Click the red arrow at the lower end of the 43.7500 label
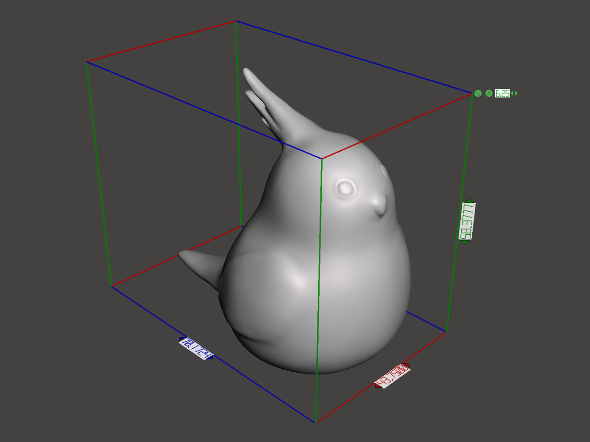The image size is (590, 442). [378, 385]
